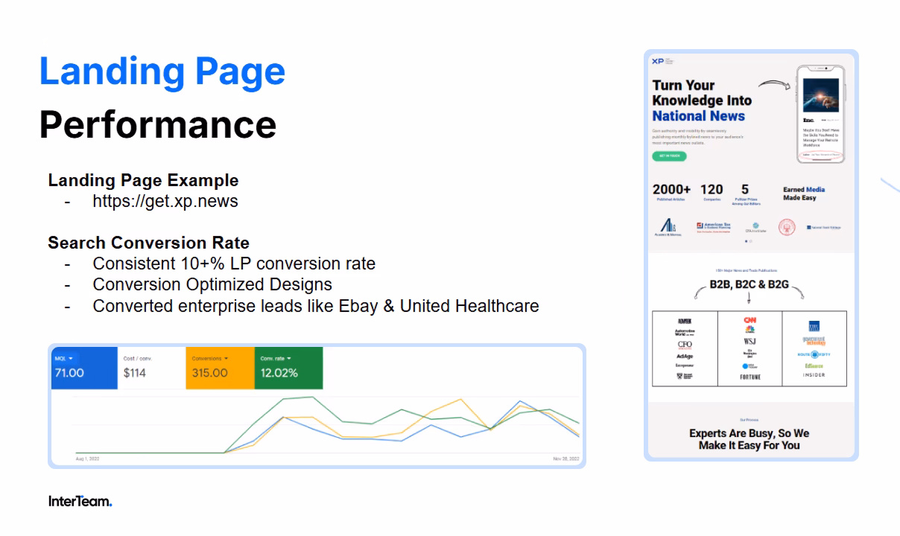The image size is (900, 536).
Task: Click the 120 Companies stat
Action: (712, 192)
